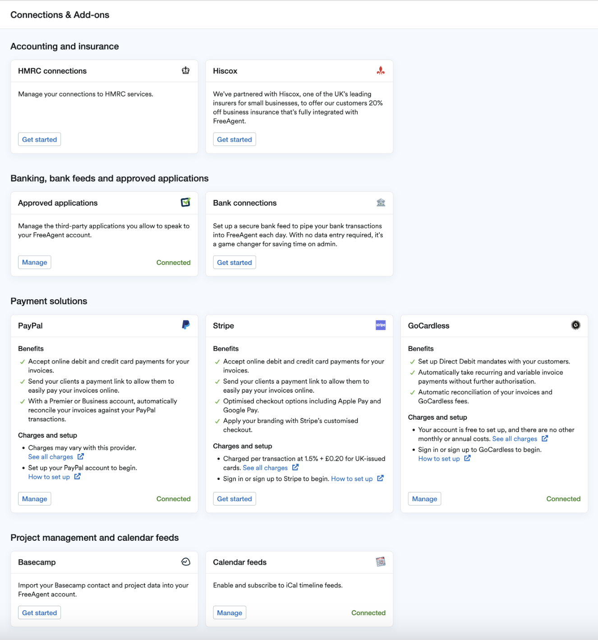Manage the GoCardless connection
Screen dimensions: 598x640
(x=424, y=499)
